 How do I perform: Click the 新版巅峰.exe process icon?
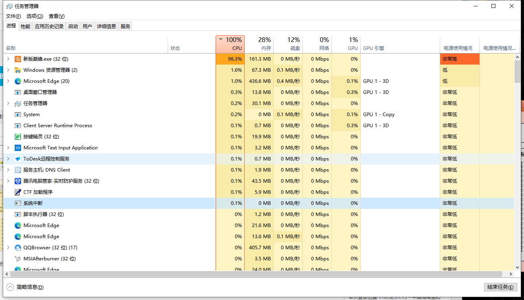point(17,59)
